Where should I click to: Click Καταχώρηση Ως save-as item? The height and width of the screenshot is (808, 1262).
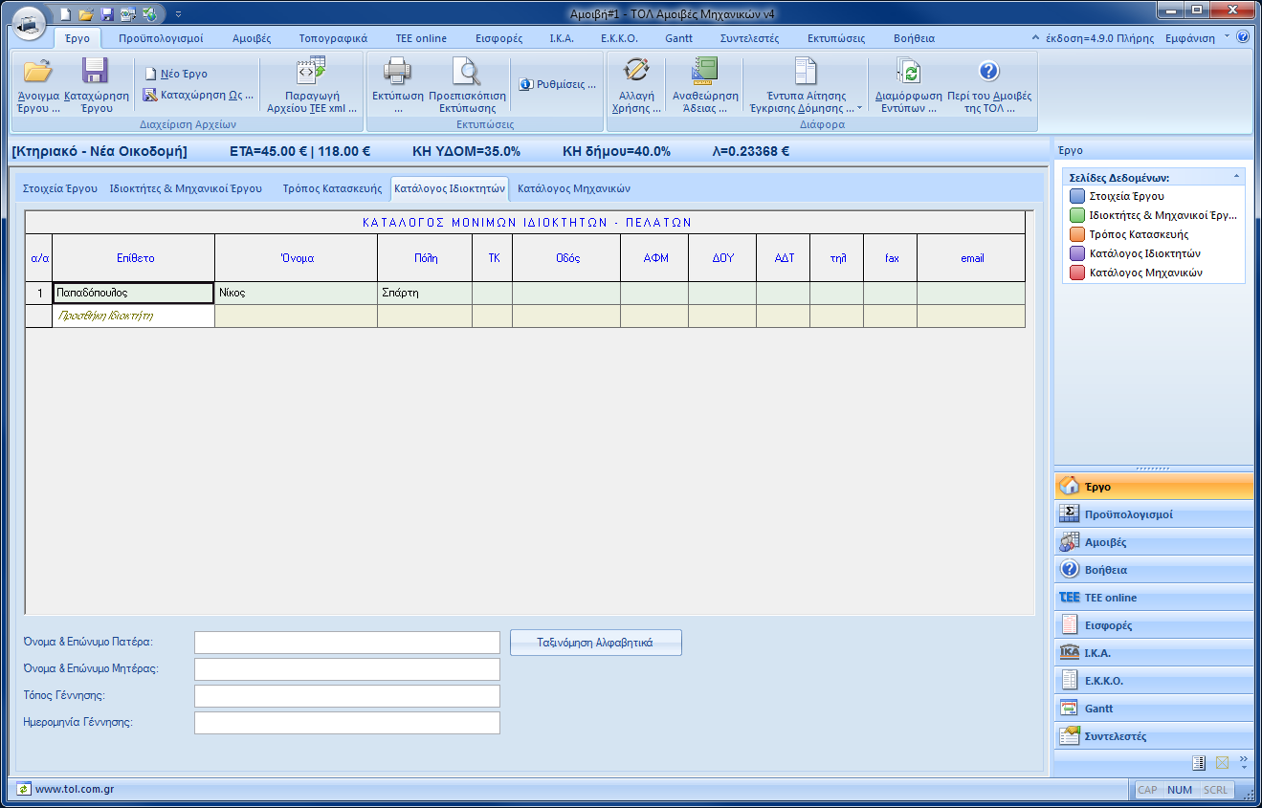[x=200, y=95]
